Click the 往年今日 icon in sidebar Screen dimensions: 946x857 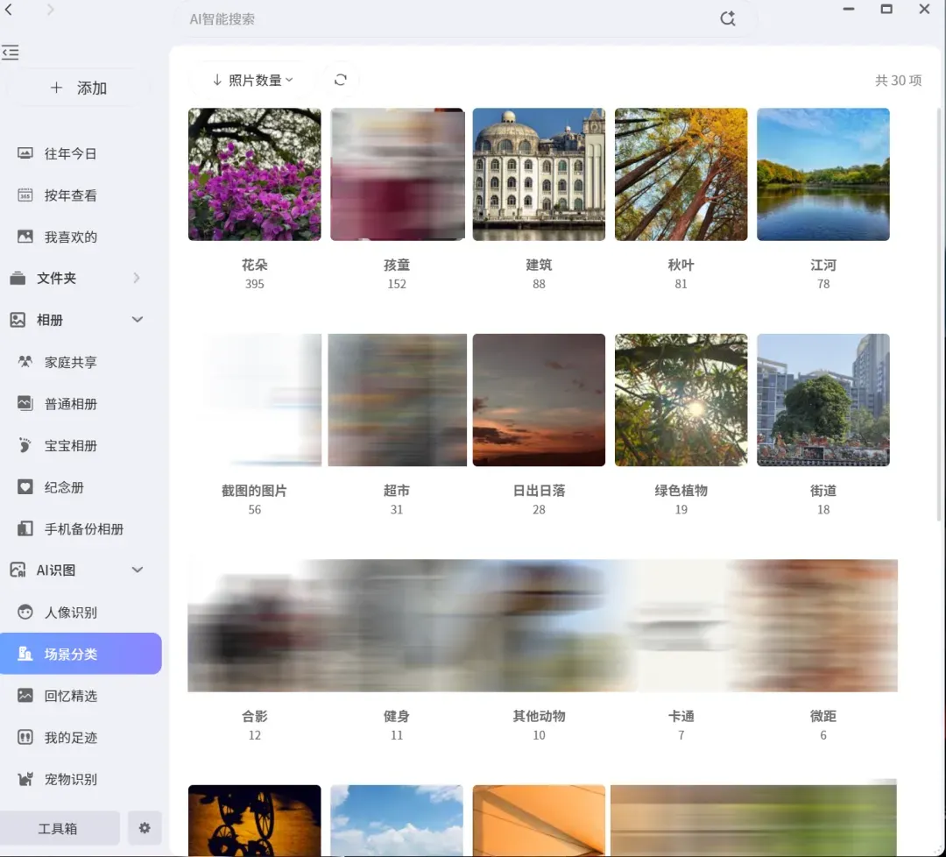click(25, 153)
